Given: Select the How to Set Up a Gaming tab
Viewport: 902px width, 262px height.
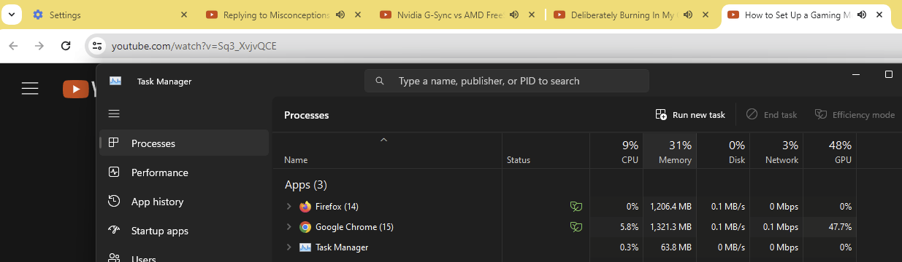Looking at the screenshot, I should [x=807, y=15].
